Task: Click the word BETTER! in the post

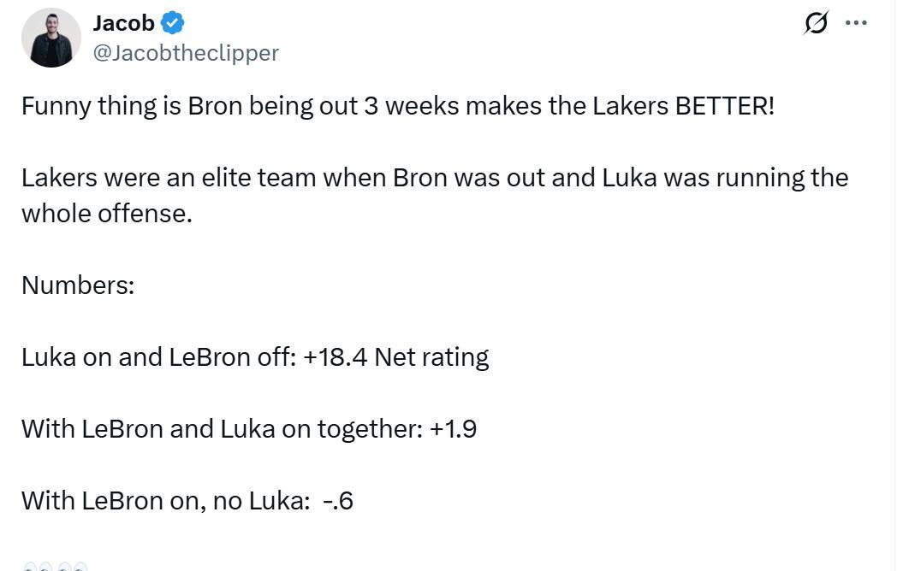Action: [x=724, y=106]
